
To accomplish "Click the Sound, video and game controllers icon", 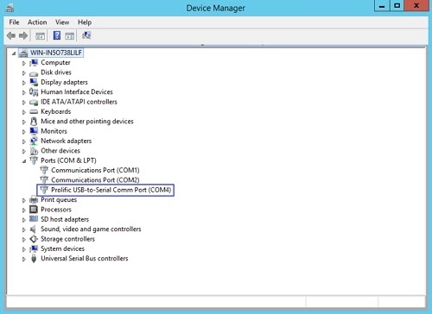I will [33, 229].
